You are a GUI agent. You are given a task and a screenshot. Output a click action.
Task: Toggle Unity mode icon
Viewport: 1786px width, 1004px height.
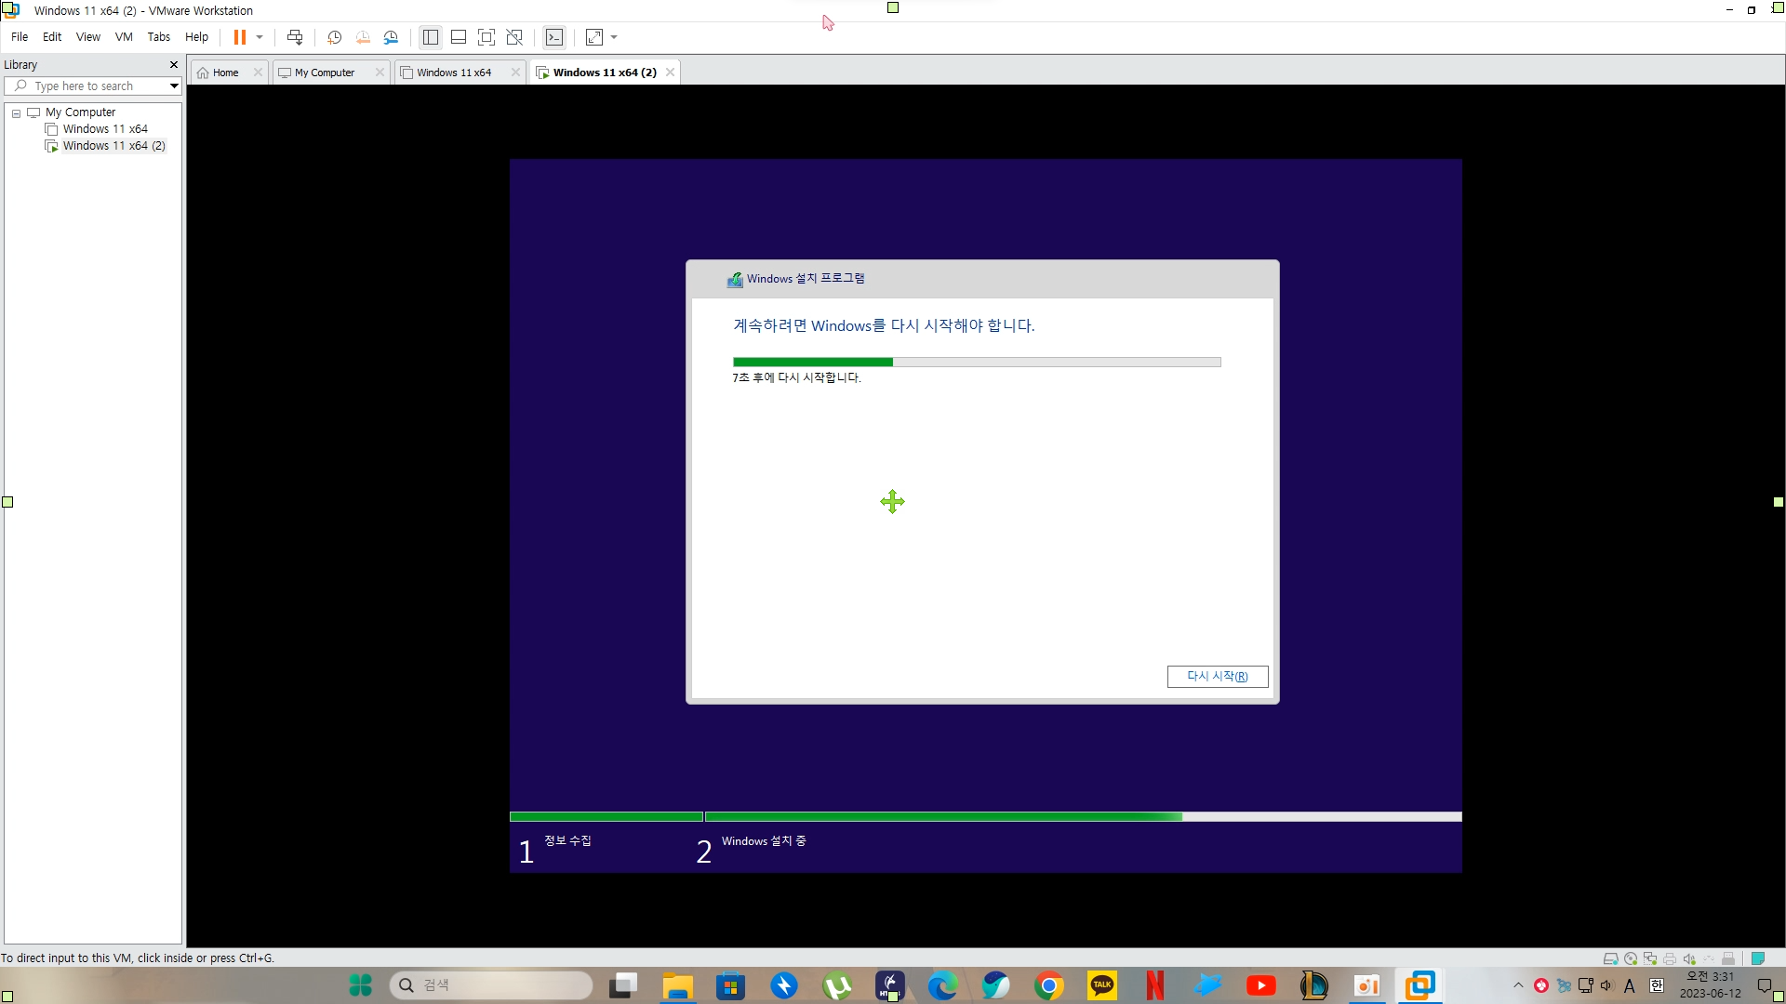point(514,37)
